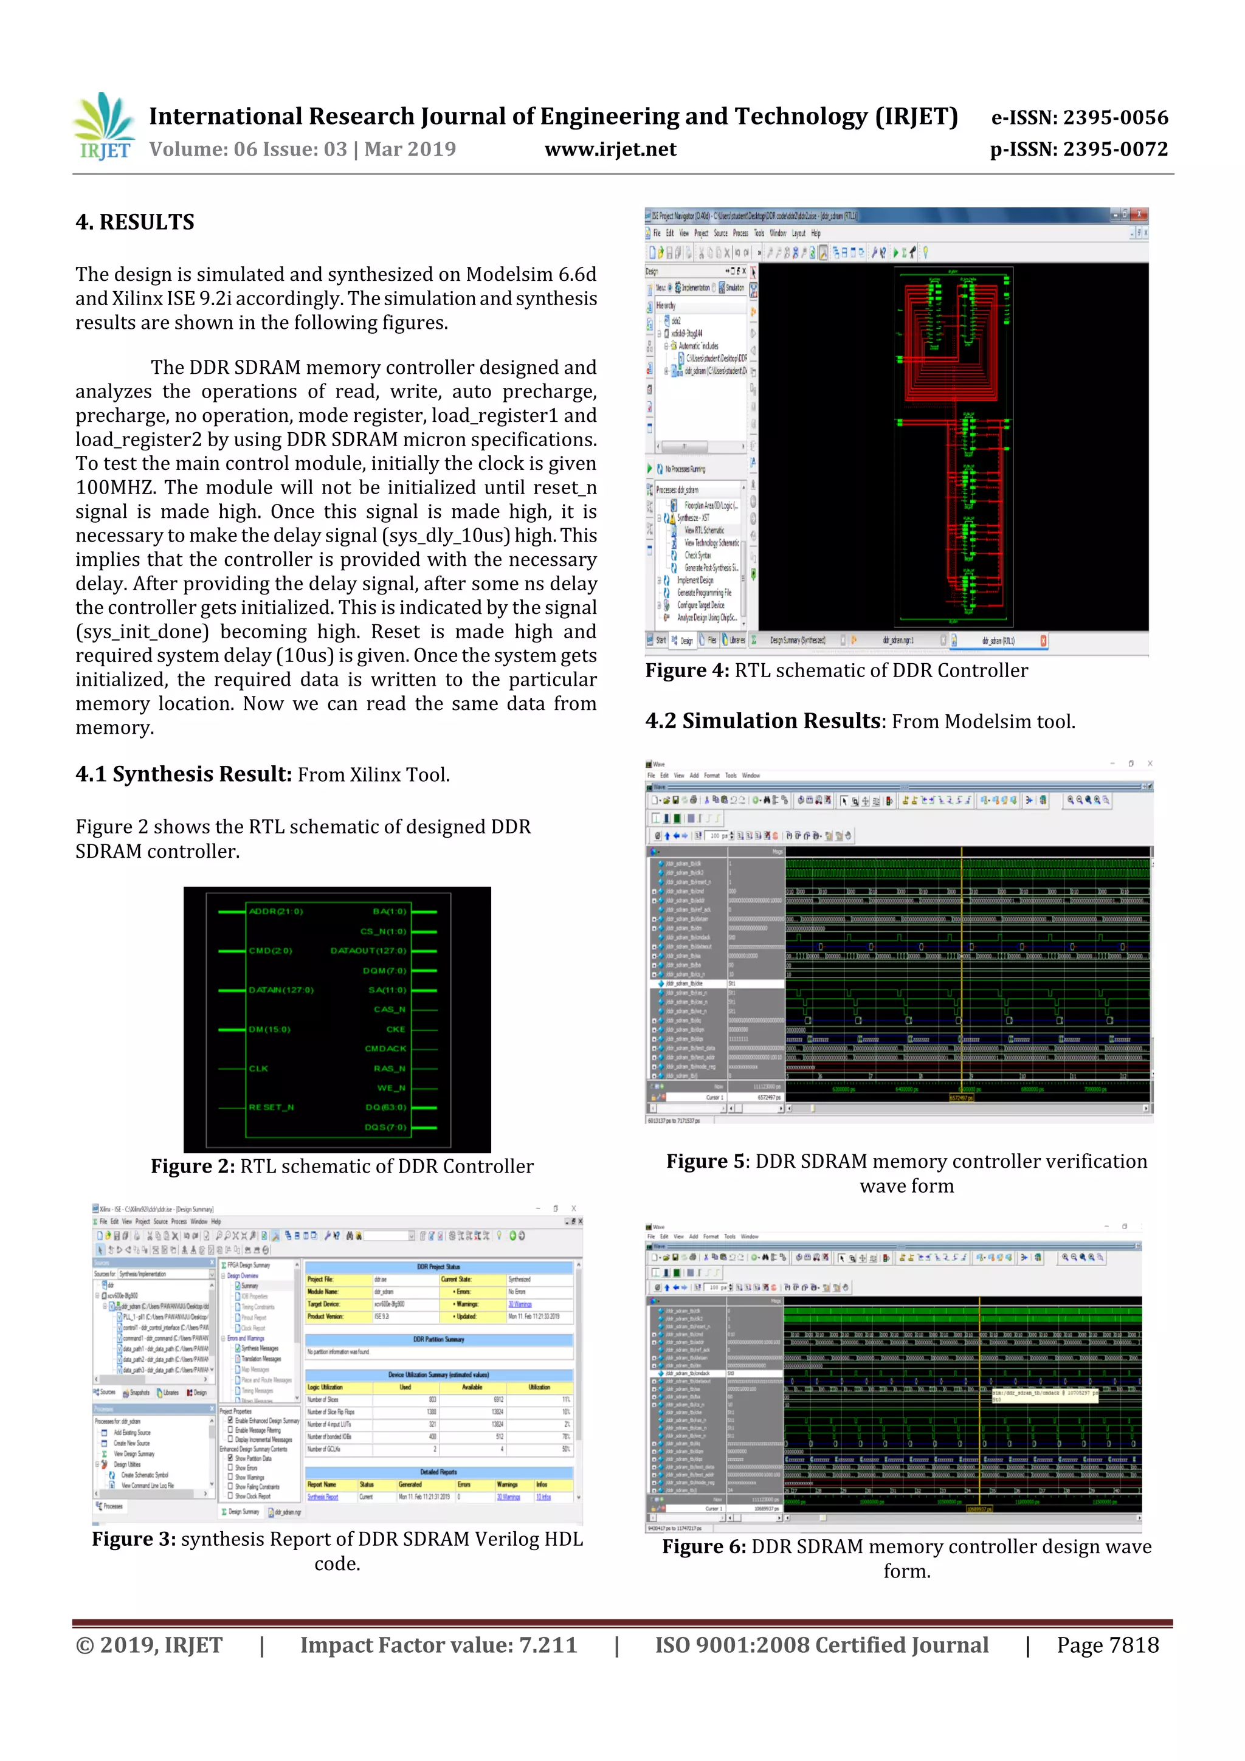Click delete X icon in Design Summary window toolbar

175,1236
